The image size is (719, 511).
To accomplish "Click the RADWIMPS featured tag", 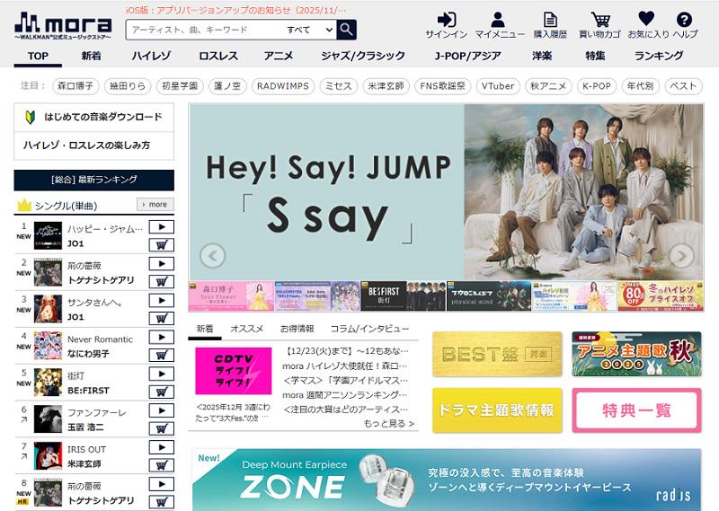I will tap(283, 86).
